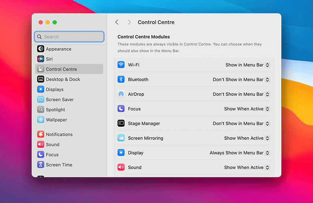Open Notifications settings from sidebar

69,134
